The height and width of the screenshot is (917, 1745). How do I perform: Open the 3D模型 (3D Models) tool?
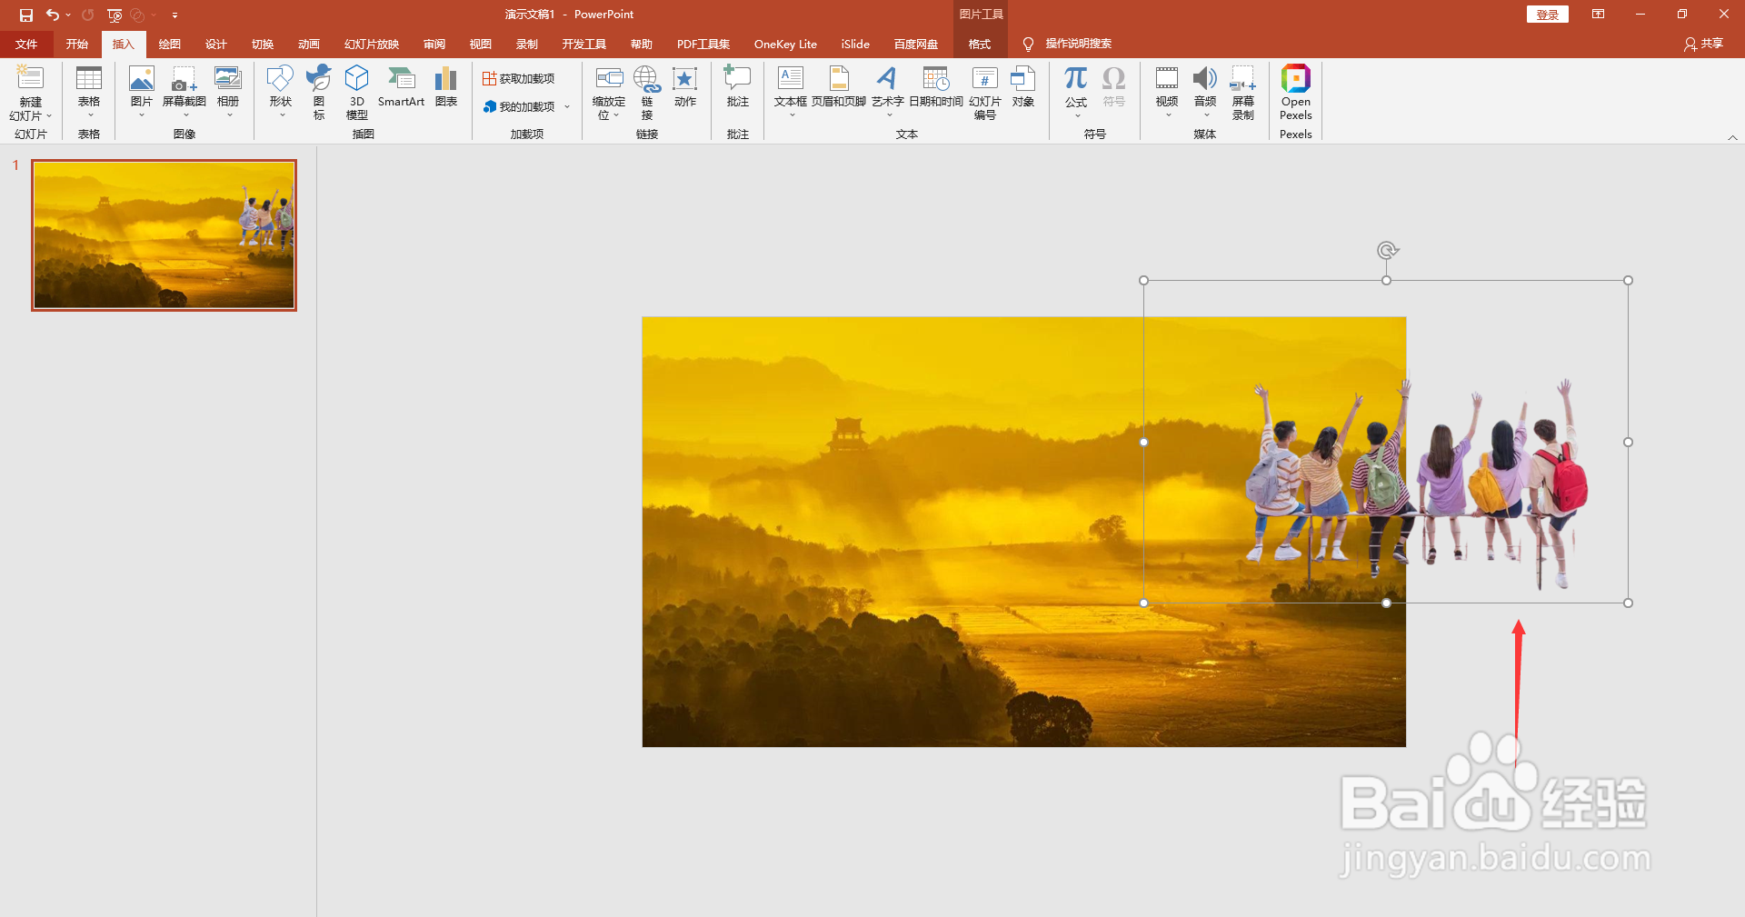(x=357, y=93)
